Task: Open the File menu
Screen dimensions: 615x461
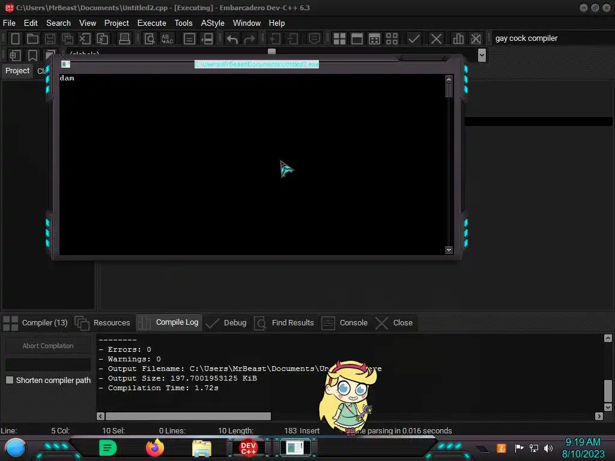Action: click(x=9, y=23)
